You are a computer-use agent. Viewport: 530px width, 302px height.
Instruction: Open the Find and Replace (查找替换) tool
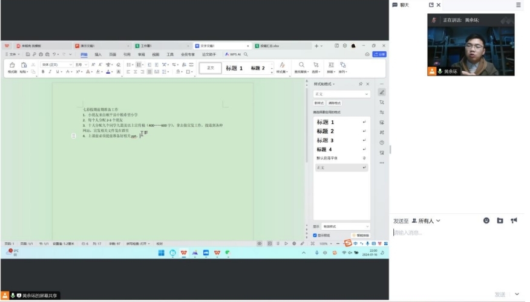point(301,67)
